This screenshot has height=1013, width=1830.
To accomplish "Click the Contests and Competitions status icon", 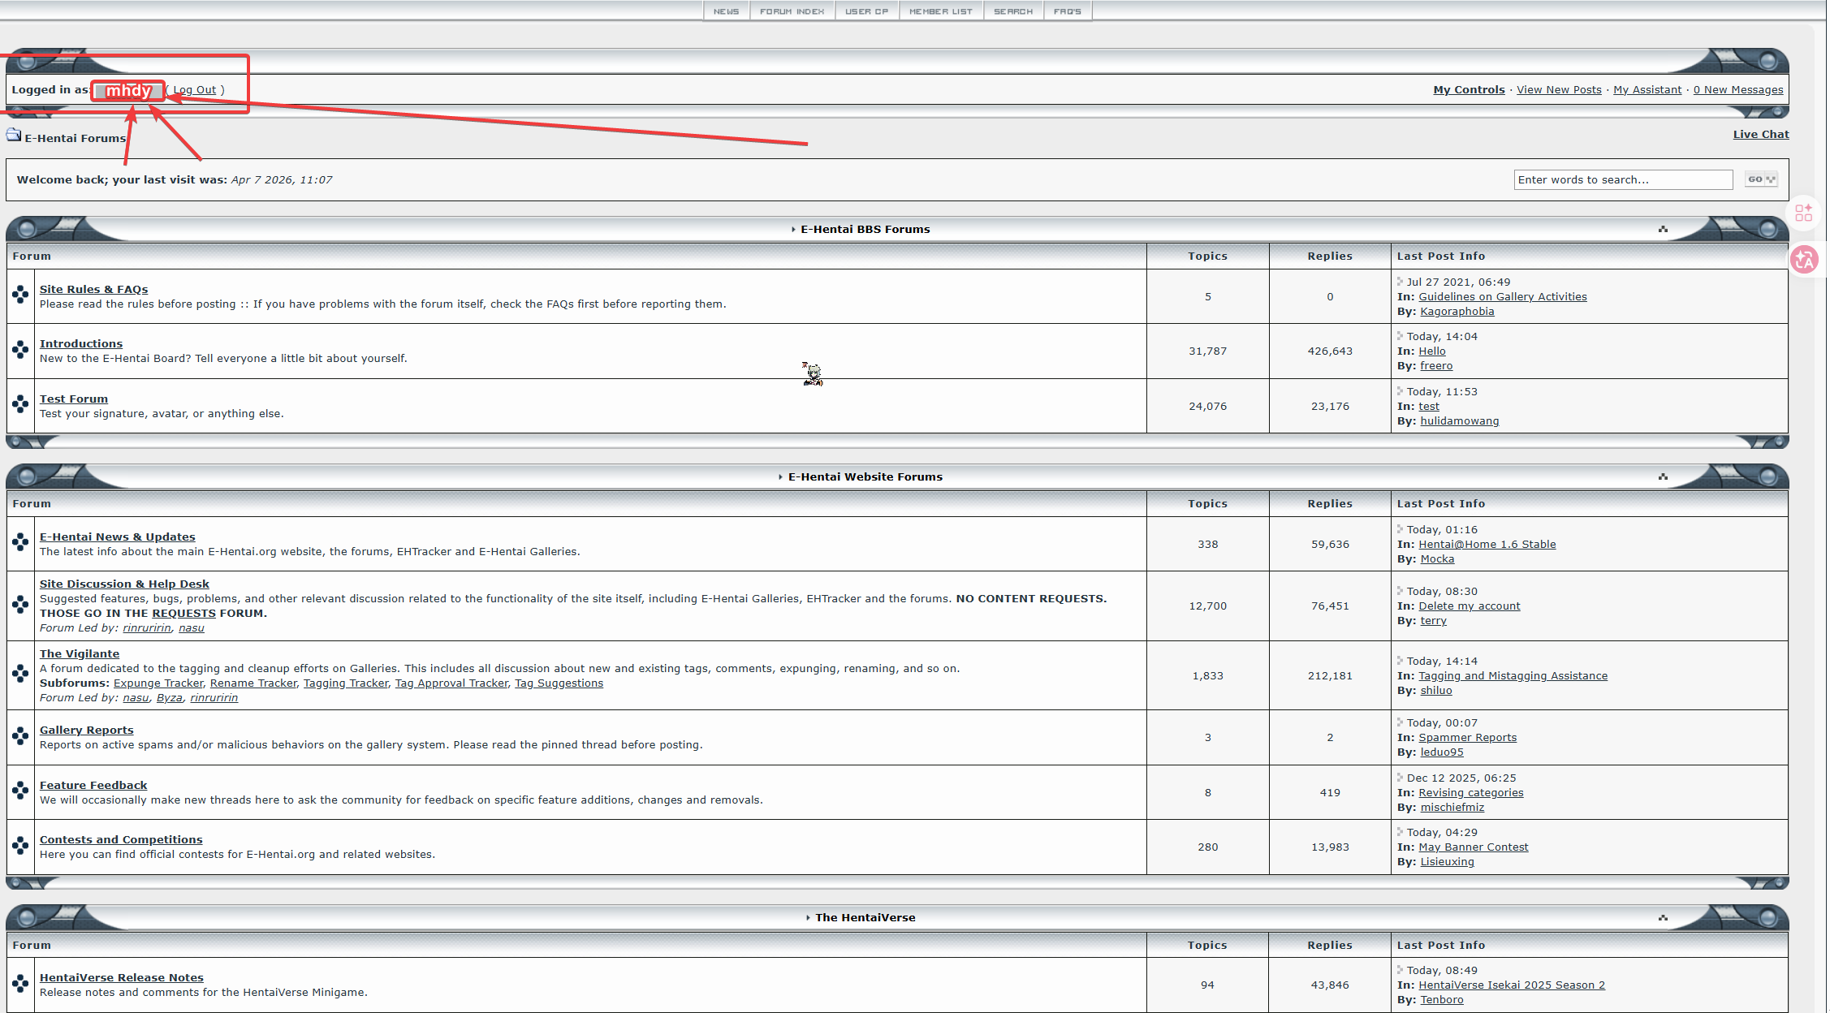I will [x=20, y=846].
